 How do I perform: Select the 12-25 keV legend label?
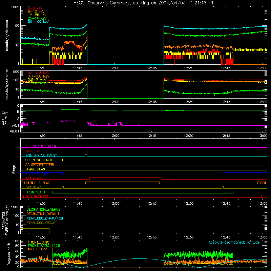37,15
